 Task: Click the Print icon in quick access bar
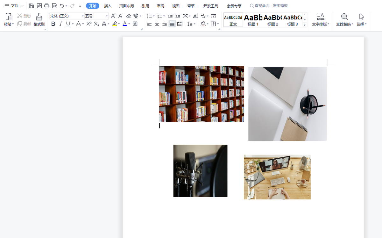[x=46, y=6]
